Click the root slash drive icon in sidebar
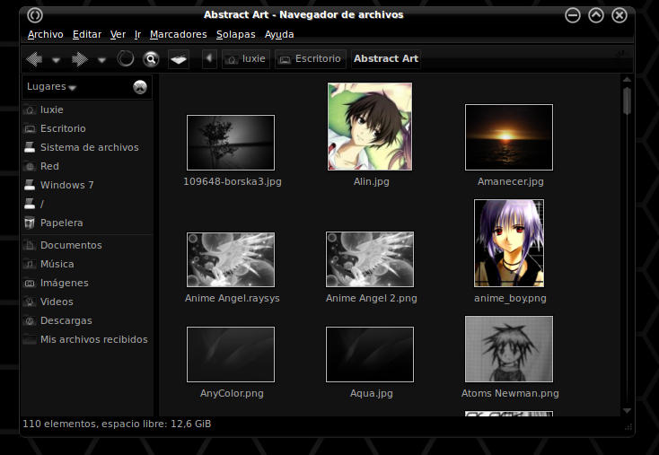The image size is (659, 455). pyautogui.click(x=30, y=205)
